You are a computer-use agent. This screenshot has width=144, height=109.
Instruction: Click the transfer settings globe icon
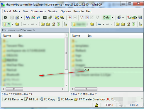pyautogui.click(x=119, y=18)
